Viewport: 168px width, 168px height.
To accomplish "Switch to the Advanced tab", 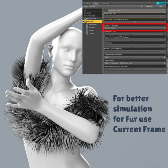I will [105, 3].
